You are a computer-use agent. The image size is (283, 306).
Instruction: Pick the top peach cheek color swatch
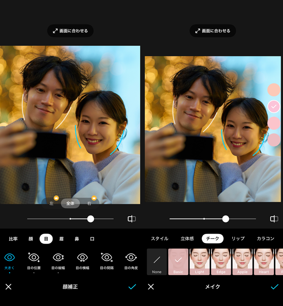273,90
